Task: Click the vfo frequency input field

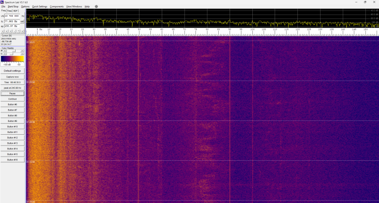Action: click(12, 16)
